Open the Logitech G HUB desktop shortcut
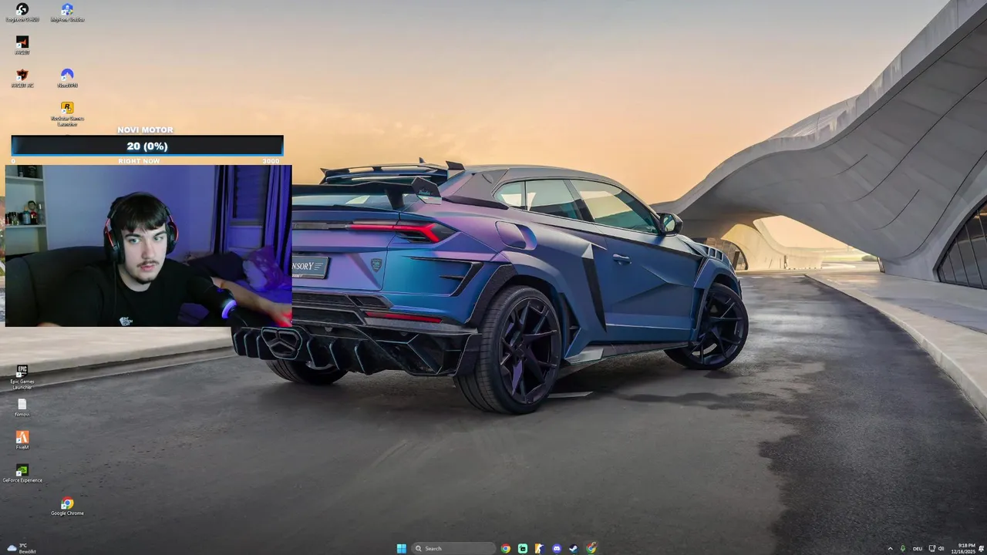 tap(22, 12)
